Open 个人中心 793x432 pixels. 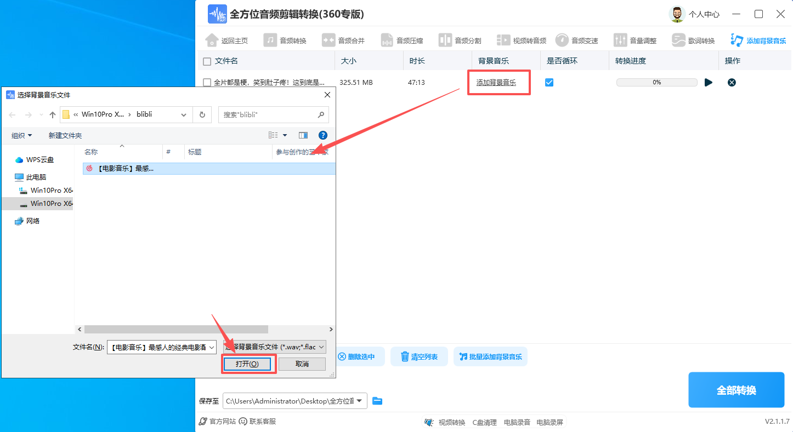coord(704,14)
